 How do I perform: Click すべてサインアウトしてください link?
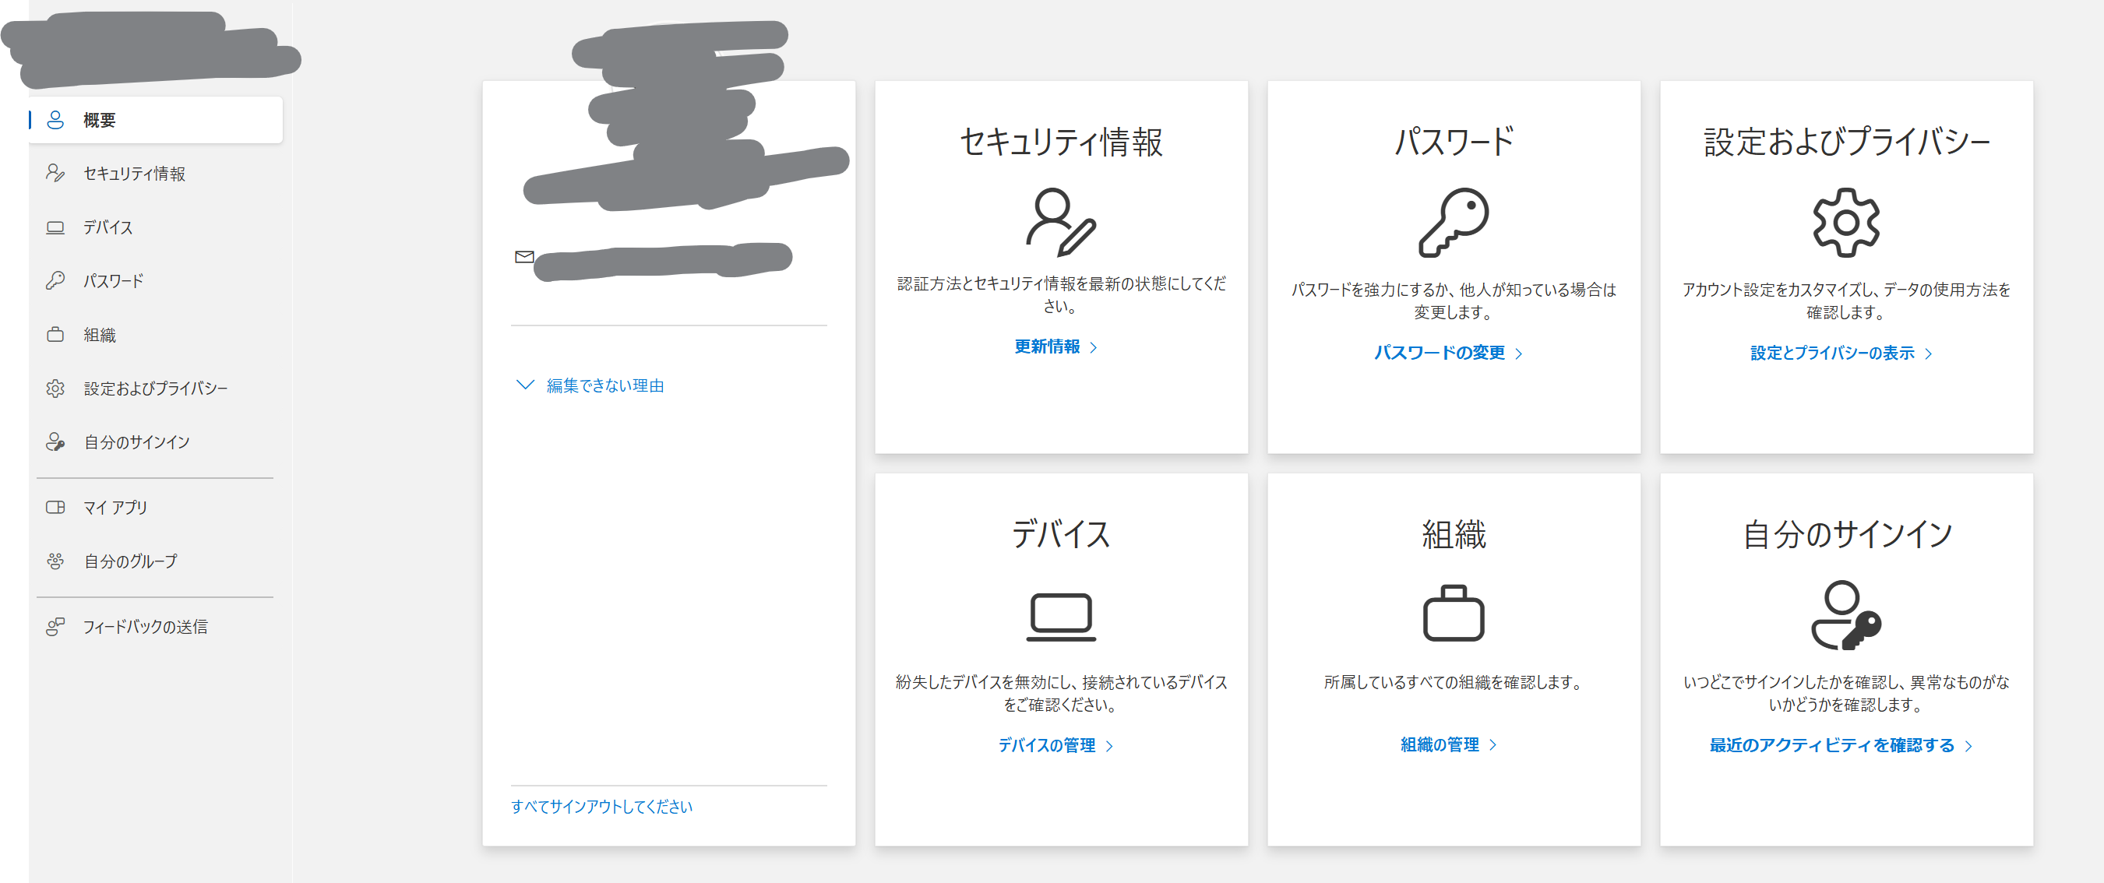[601, 806]
